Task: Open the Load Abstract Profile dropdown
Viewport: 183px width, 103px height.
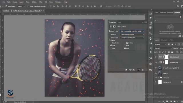Action: [x=132, y=35]
